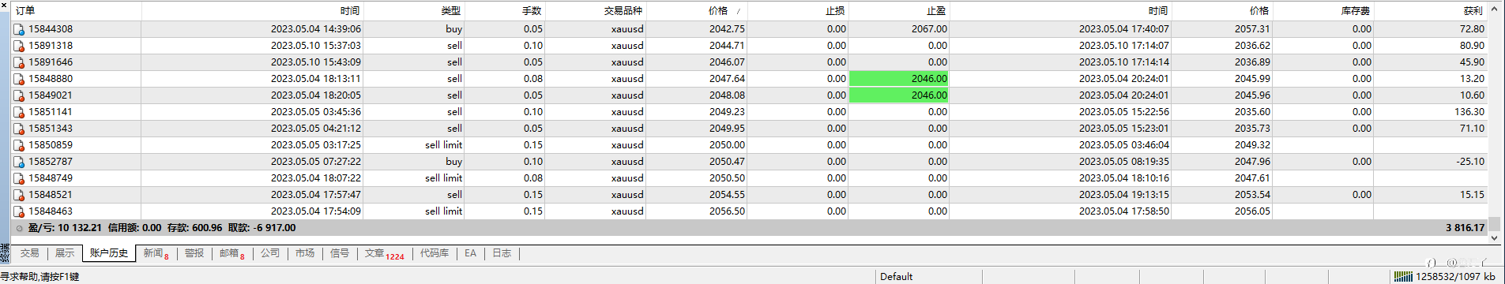Select the green 2046.00 cell of order 15849021
Viewport: 1505px width, 284px height.
point(899,95)
